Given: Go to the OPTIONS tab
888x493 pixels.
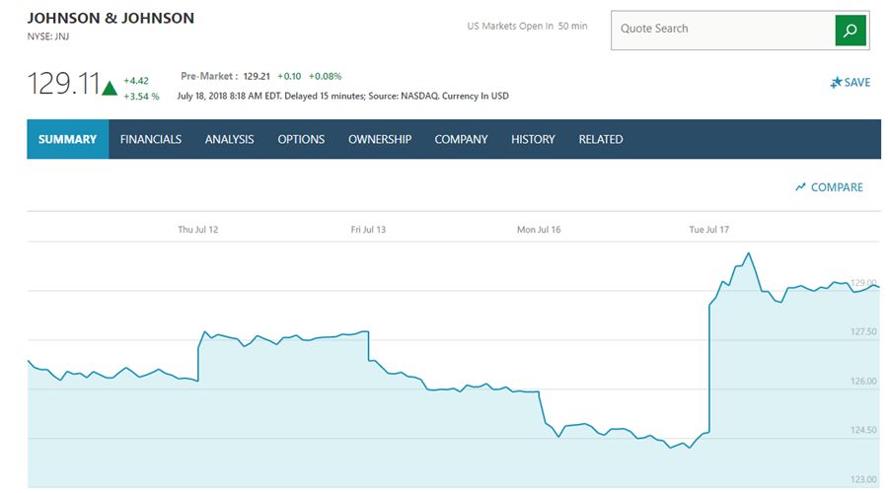Looking at the screenshot, I should point(301,139).
